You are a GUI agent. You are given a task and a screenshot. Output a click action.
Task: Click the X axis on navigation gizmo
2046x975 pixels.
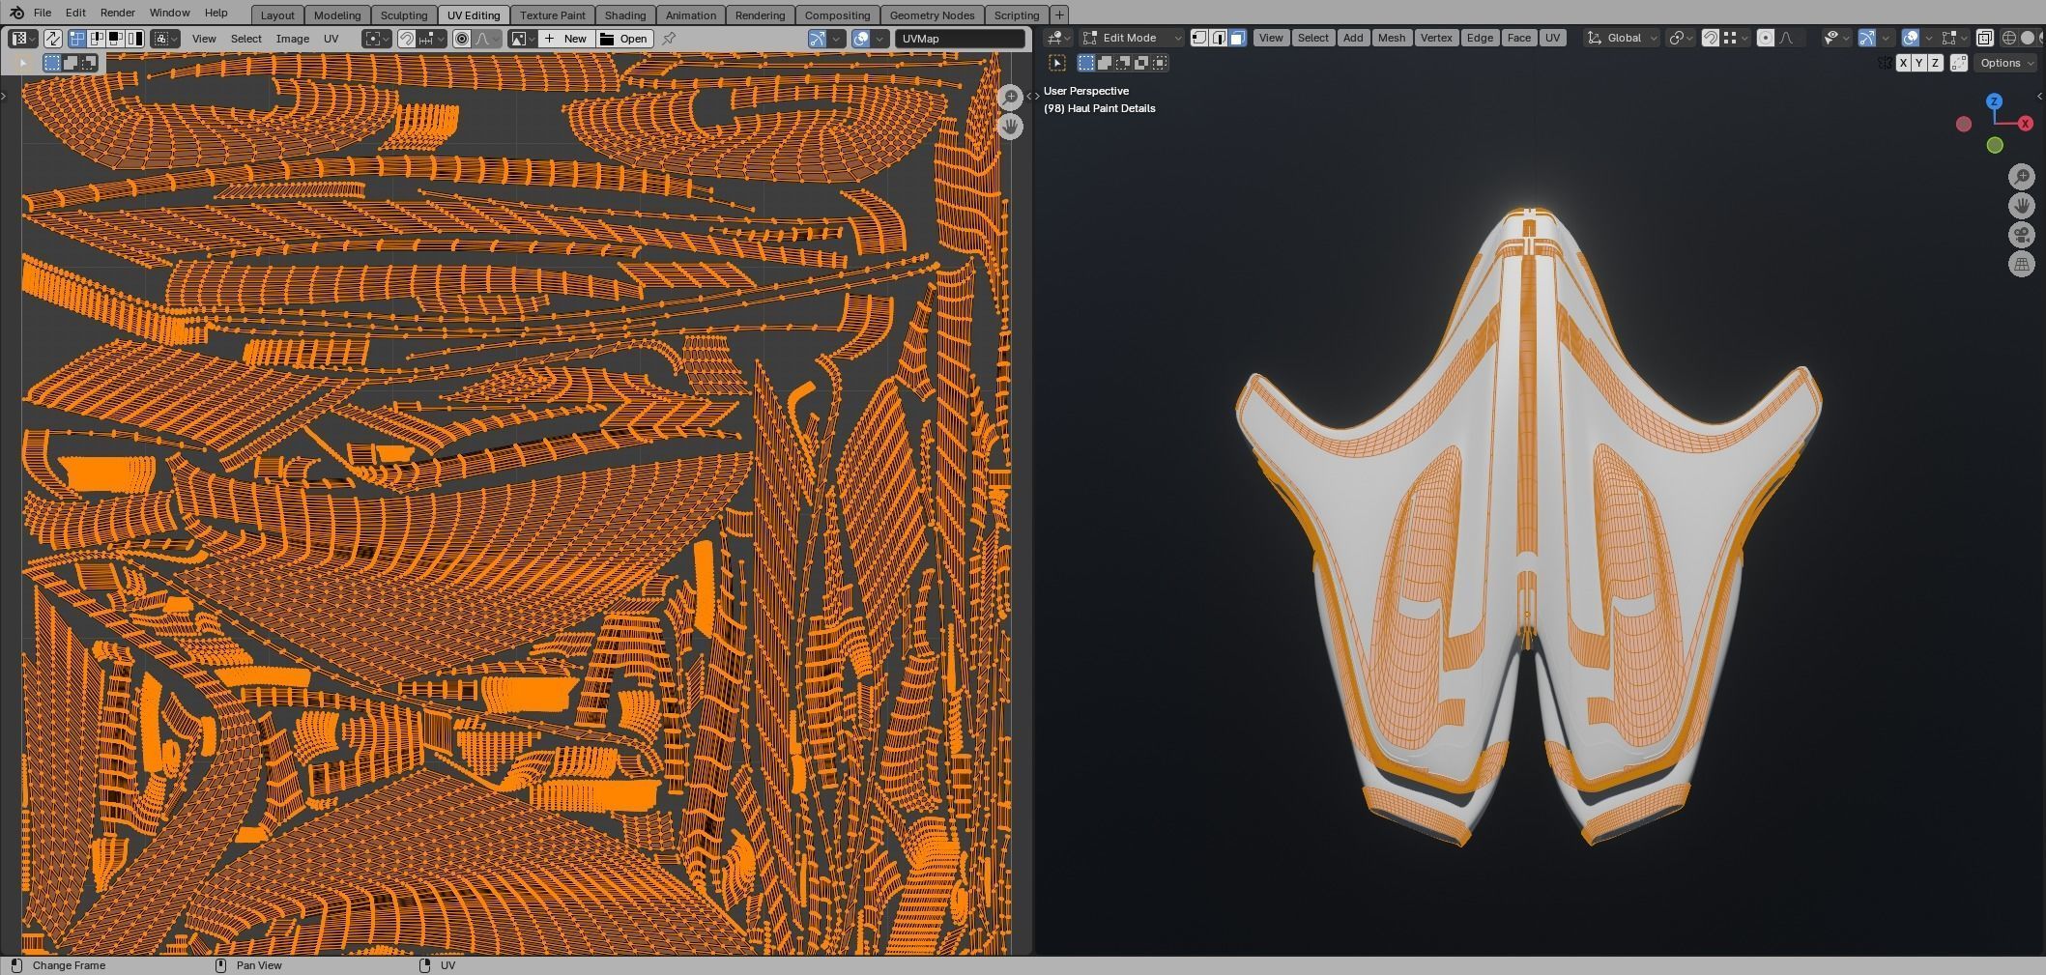pos(2025,124)
